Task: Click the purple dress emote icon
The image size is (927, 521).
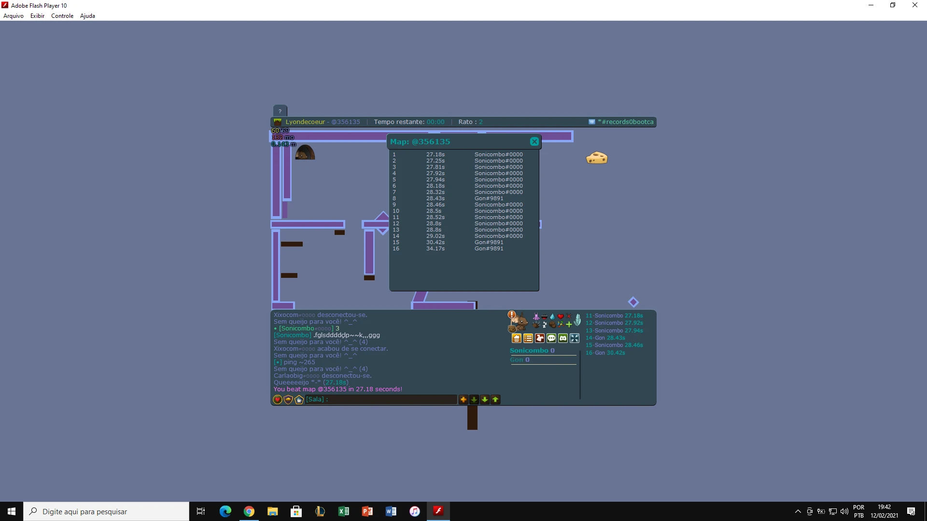Action: [x=536, y=316]
